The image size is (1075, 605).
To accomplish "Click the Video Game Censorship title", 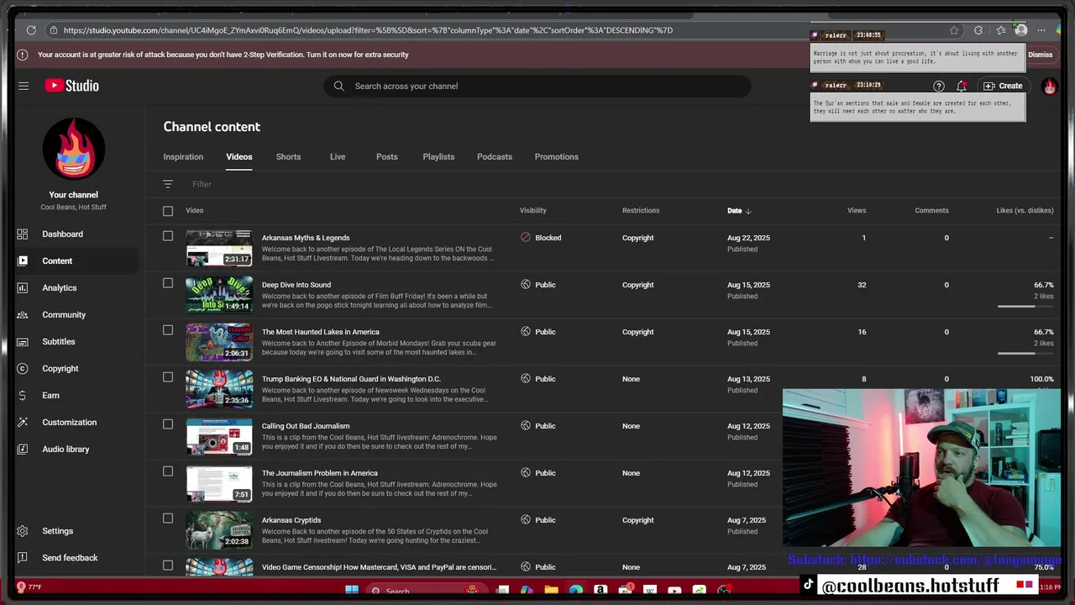I will pos(379,567).
